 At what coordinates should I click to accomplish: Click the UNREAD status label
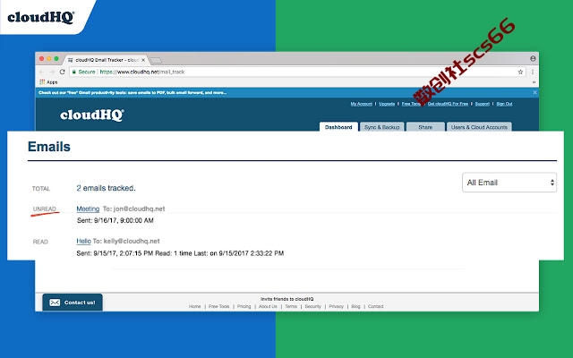point(45,209)
